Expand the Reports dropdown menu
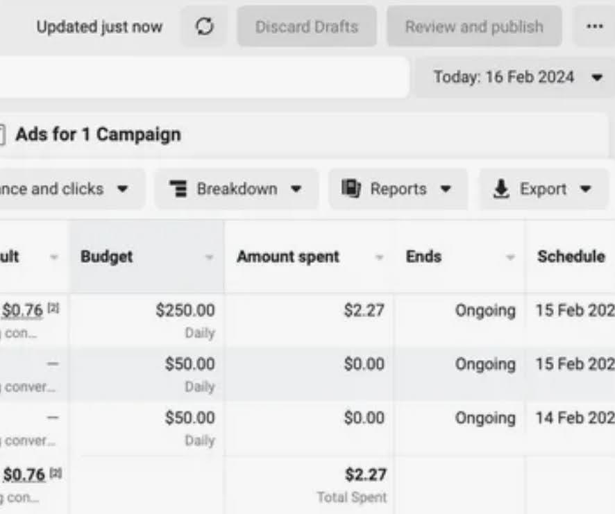The width and height of the screenshot is (615, 514). click(446, 189)
